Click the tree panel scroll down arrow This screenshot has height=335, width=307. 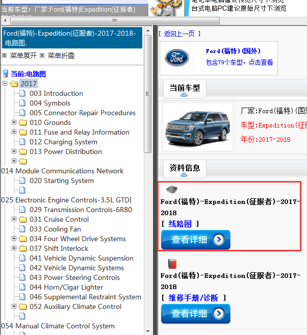pyautogui.click(x=148, y=331)
